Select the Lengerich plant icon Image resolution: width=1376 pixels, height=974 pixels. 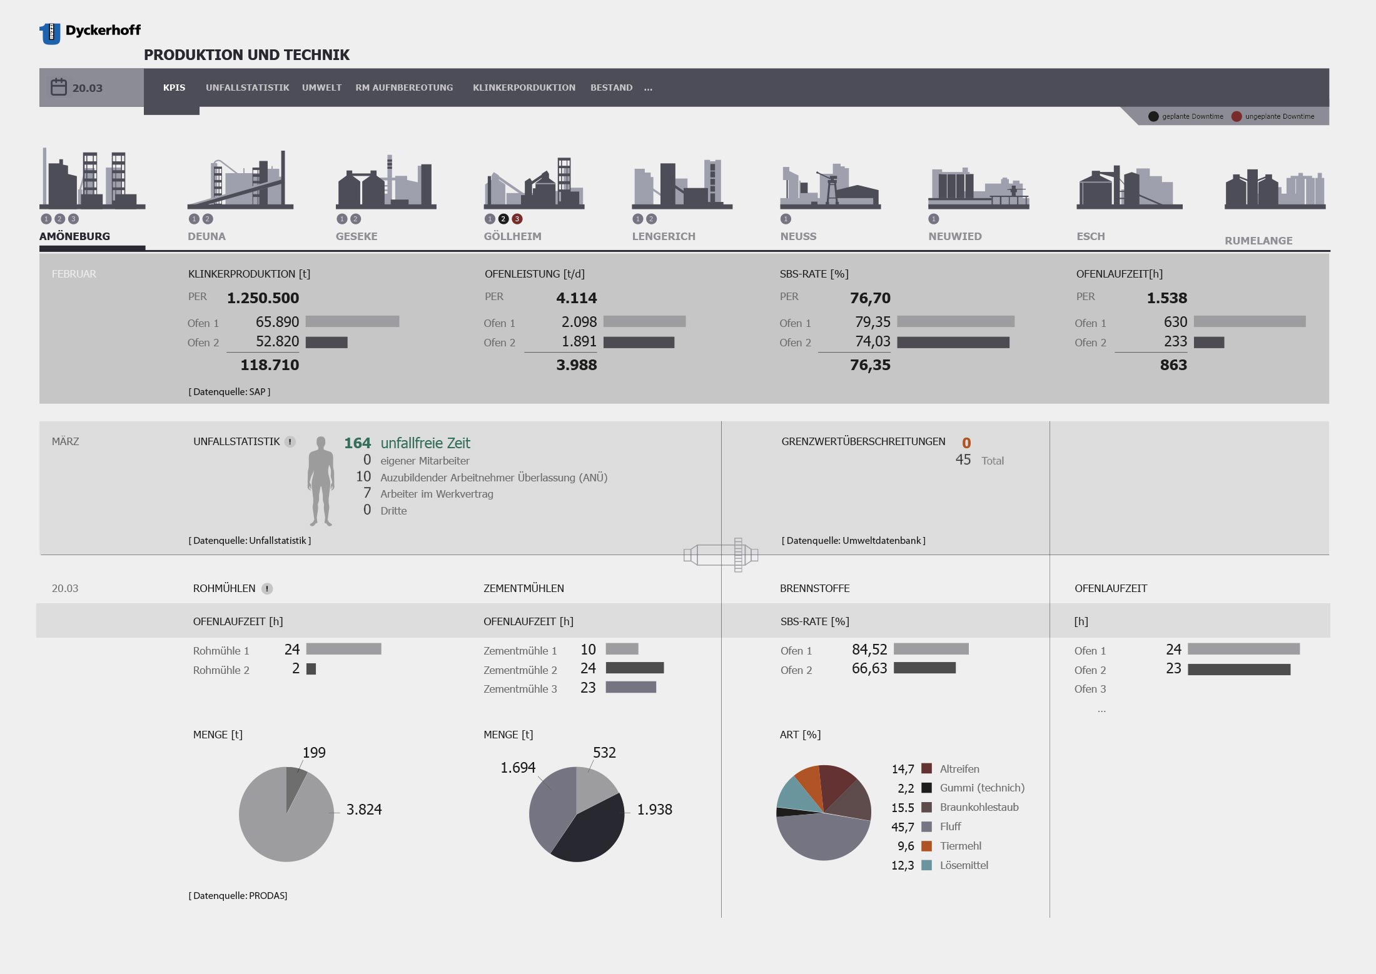point(682,183)
